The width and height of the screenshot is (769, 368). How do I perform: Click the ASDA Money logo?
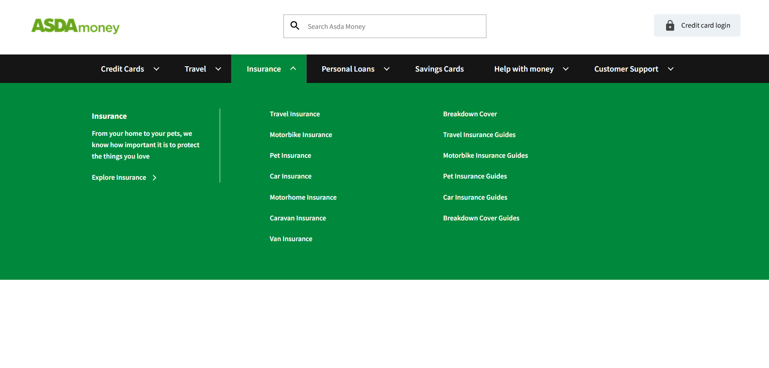pos(75,26)
